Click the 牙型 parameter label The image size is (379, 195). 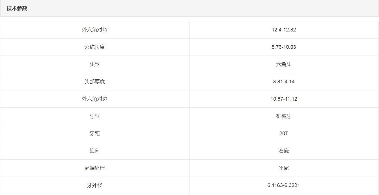click(x=94, y=116)
